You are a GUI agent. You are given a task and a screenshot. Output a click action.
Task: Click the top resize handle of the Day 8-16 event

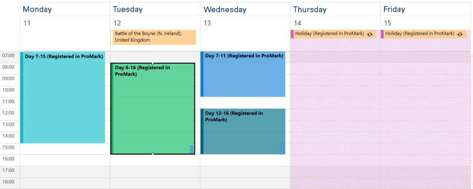(153, 63)
